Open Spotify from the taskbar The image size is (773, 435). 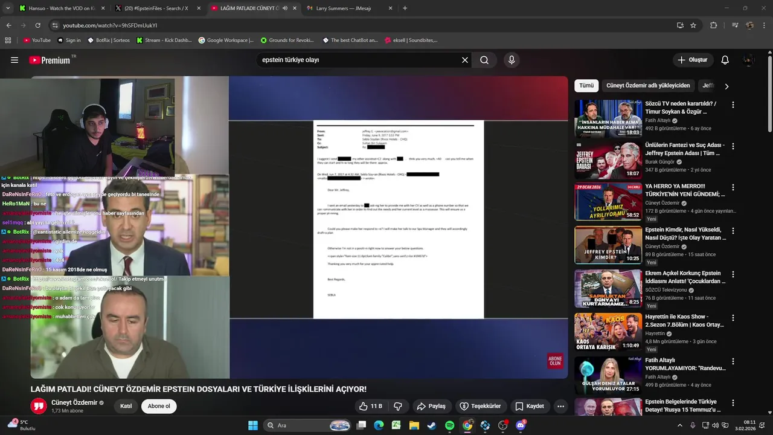(449, 425)
